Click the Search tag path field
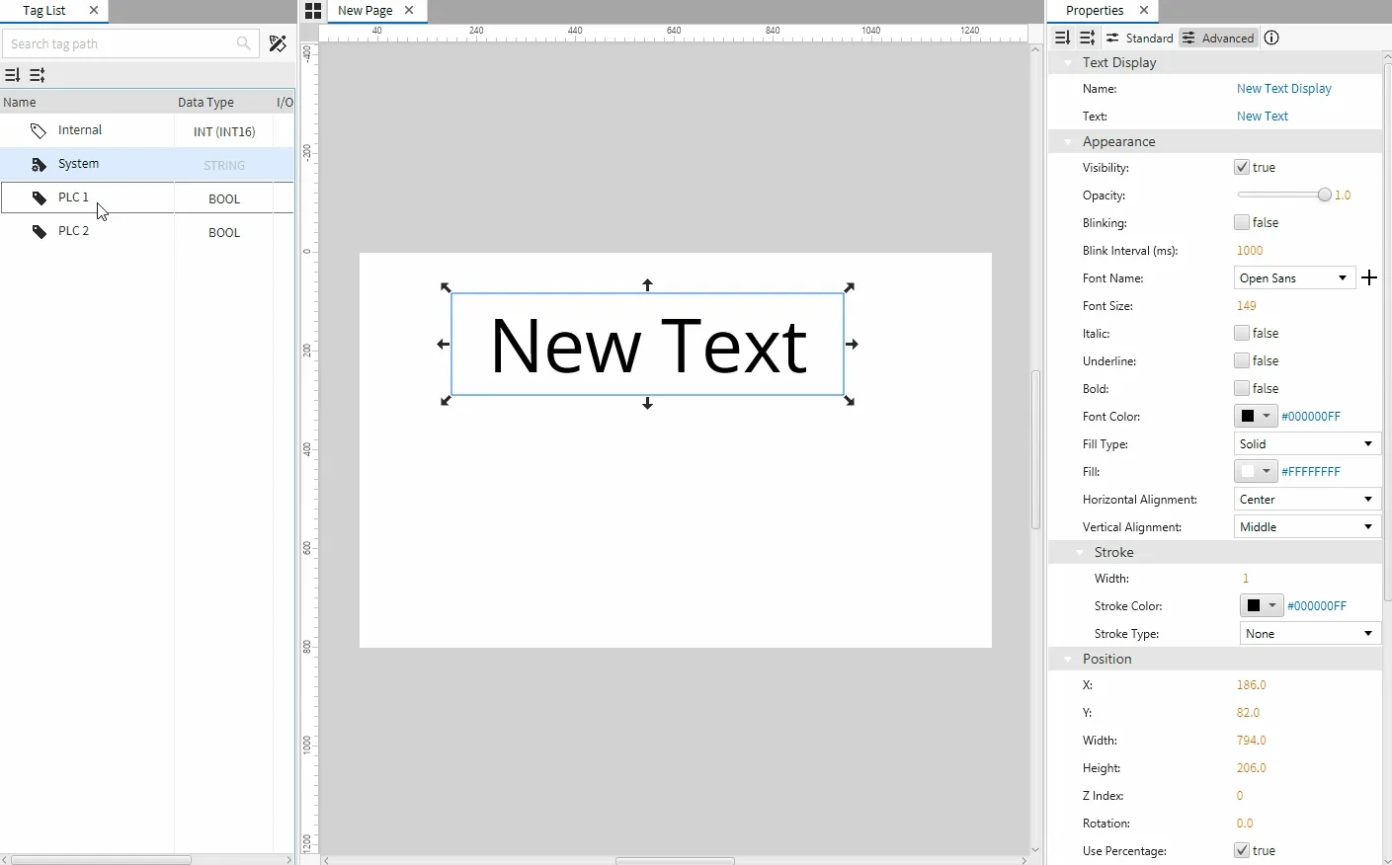The width and height of the screenshot is (1392, 865). [121, 43]
